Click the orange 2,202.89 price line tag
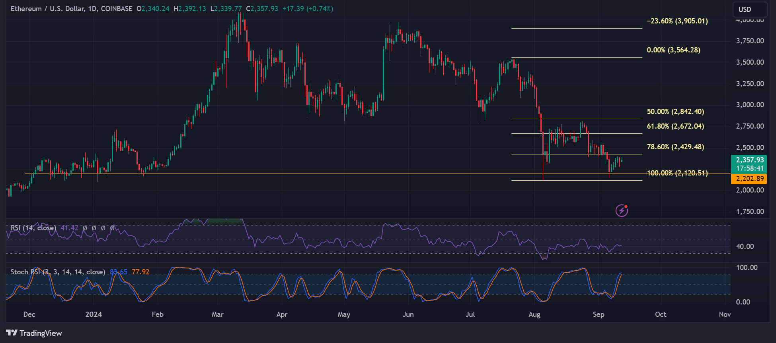 click(x=750, y=179)
